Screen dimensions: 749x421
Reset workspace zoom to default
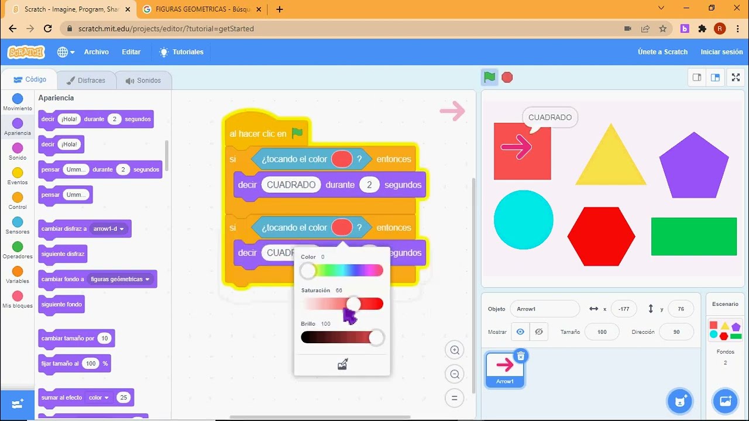[454, 398]
